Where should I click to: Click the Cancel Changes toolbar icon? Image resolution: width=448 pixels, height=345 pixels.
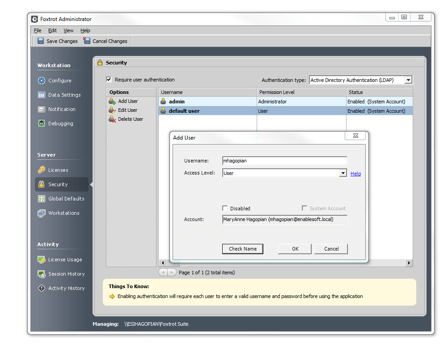(x=87, y=41)
